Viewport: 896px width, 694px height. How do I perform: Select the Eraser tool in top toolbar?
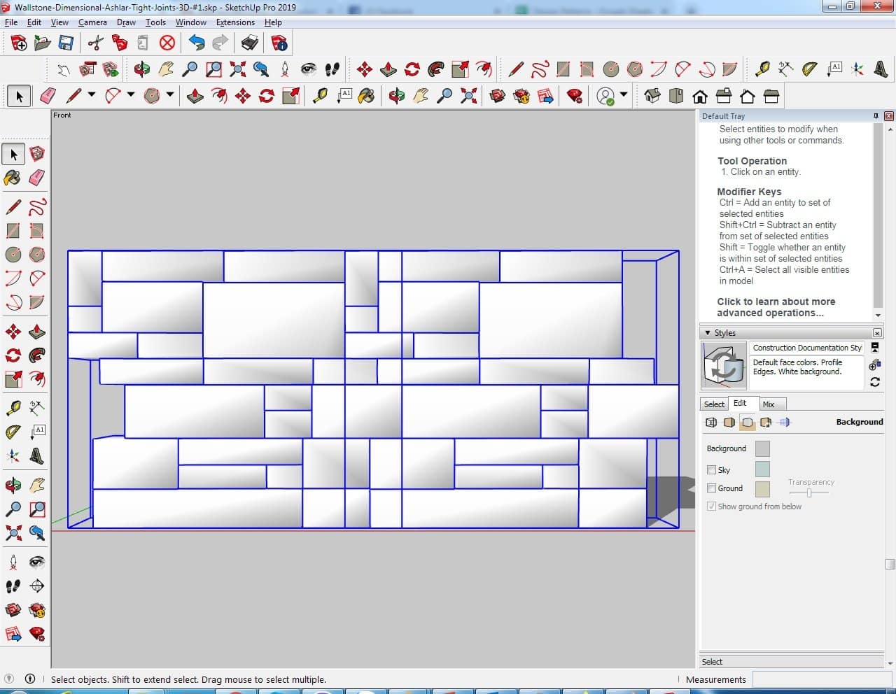coord(48,96)
